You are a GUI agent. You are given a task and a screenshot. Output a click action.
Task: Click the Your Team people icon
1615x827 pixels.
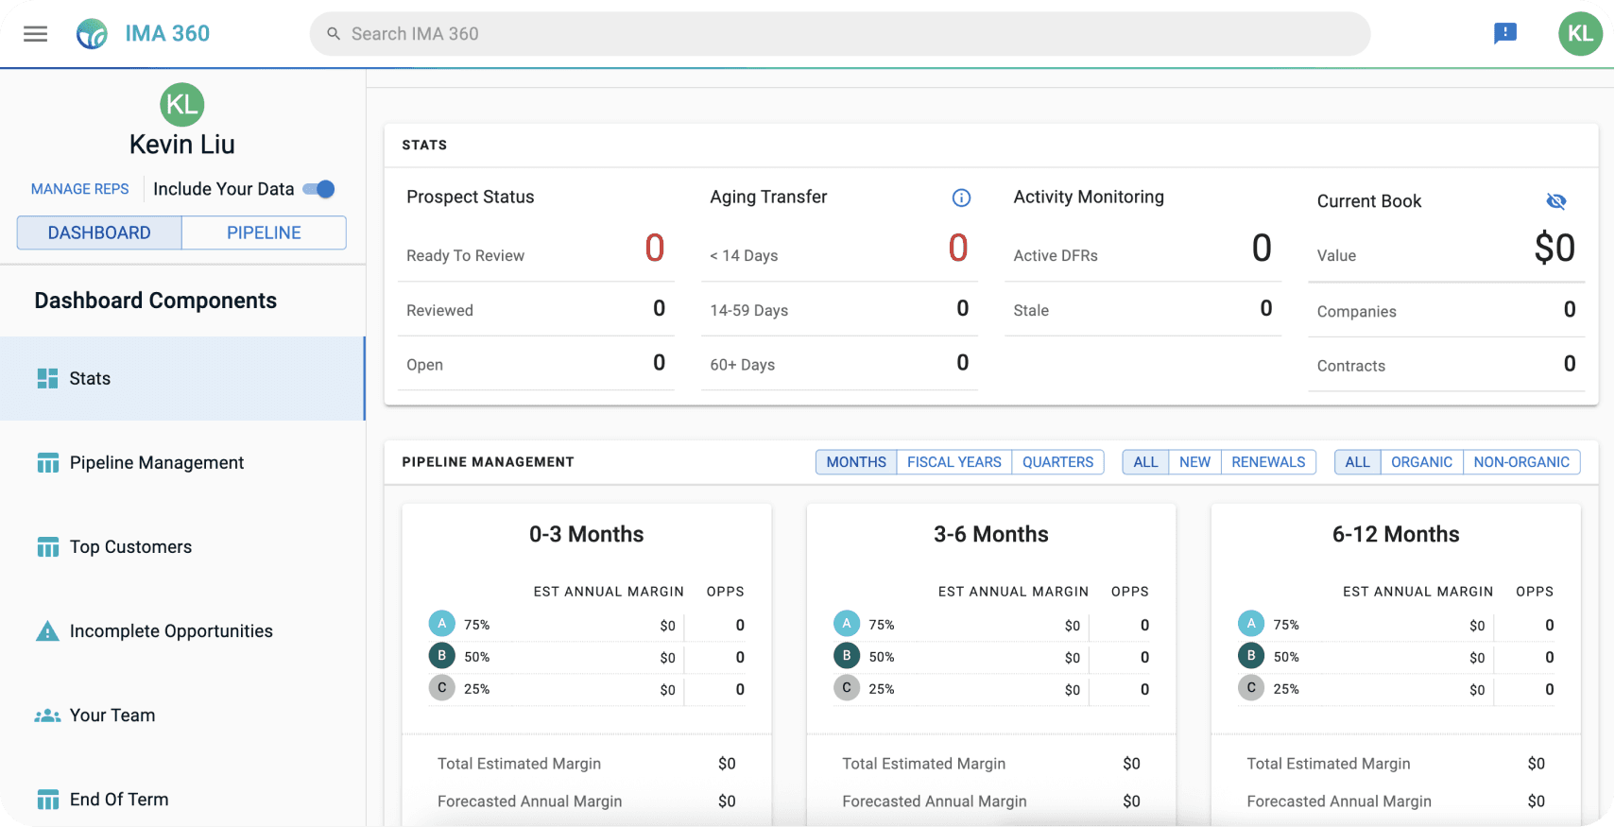47,715
